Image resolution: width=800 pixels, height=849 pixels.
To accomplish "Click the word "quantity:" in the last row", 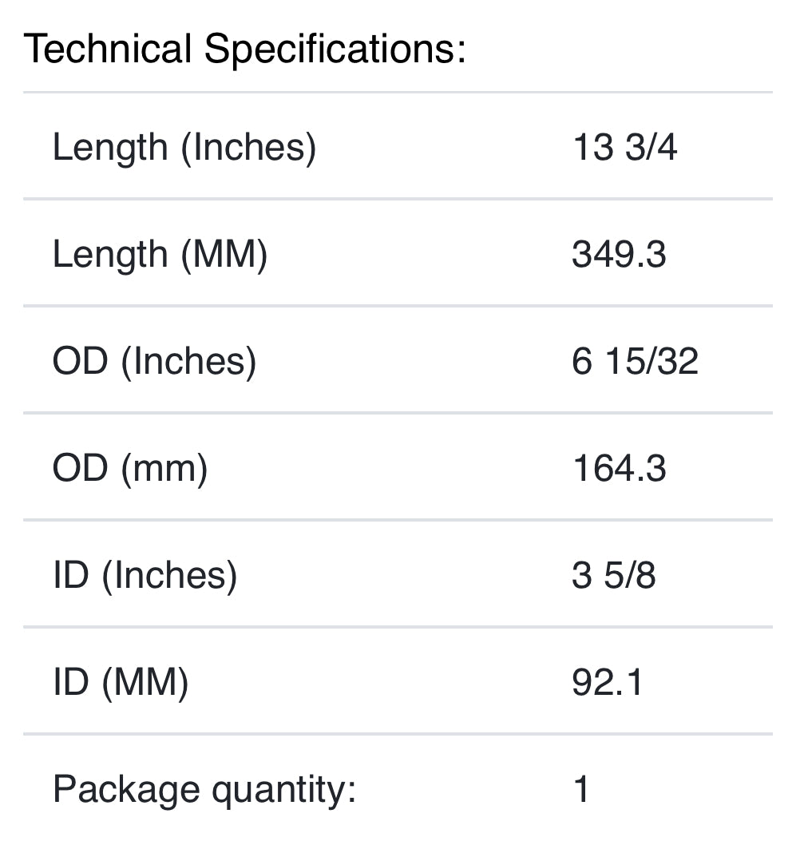I will [x=283, y=789].
